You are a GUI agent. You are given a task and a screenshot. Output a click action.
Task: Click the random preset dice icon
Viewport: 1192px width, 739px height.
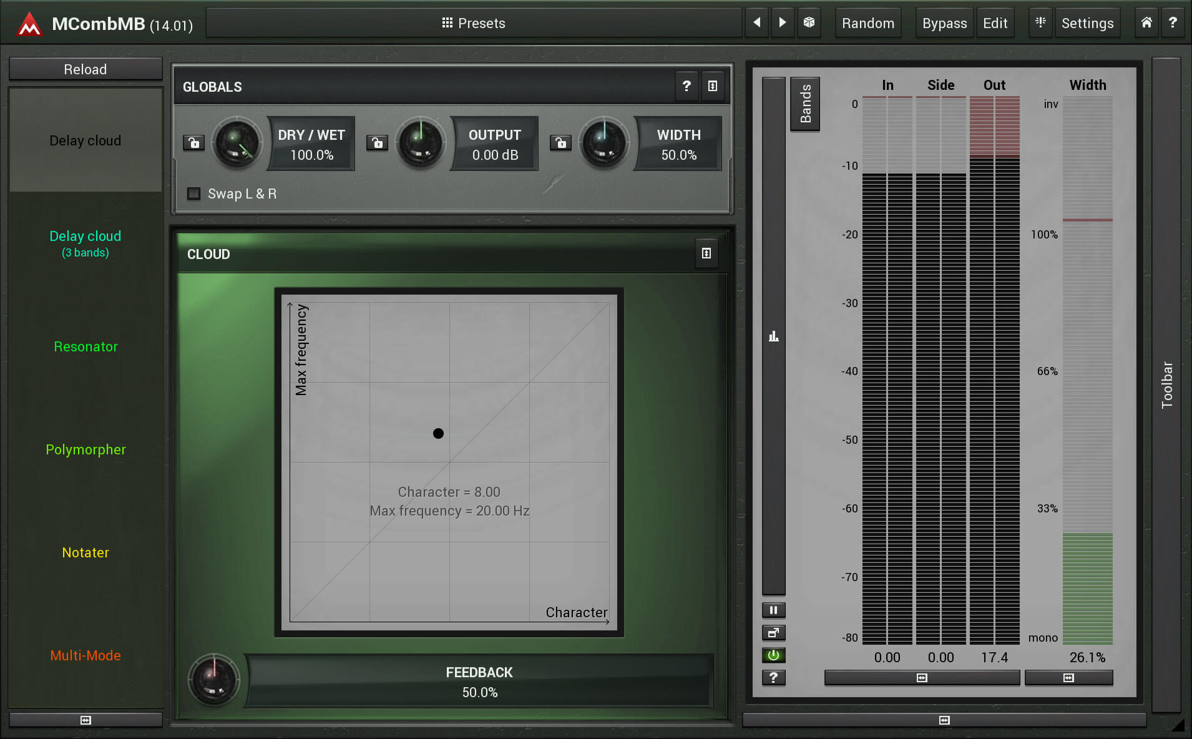[x=809, y=23]
